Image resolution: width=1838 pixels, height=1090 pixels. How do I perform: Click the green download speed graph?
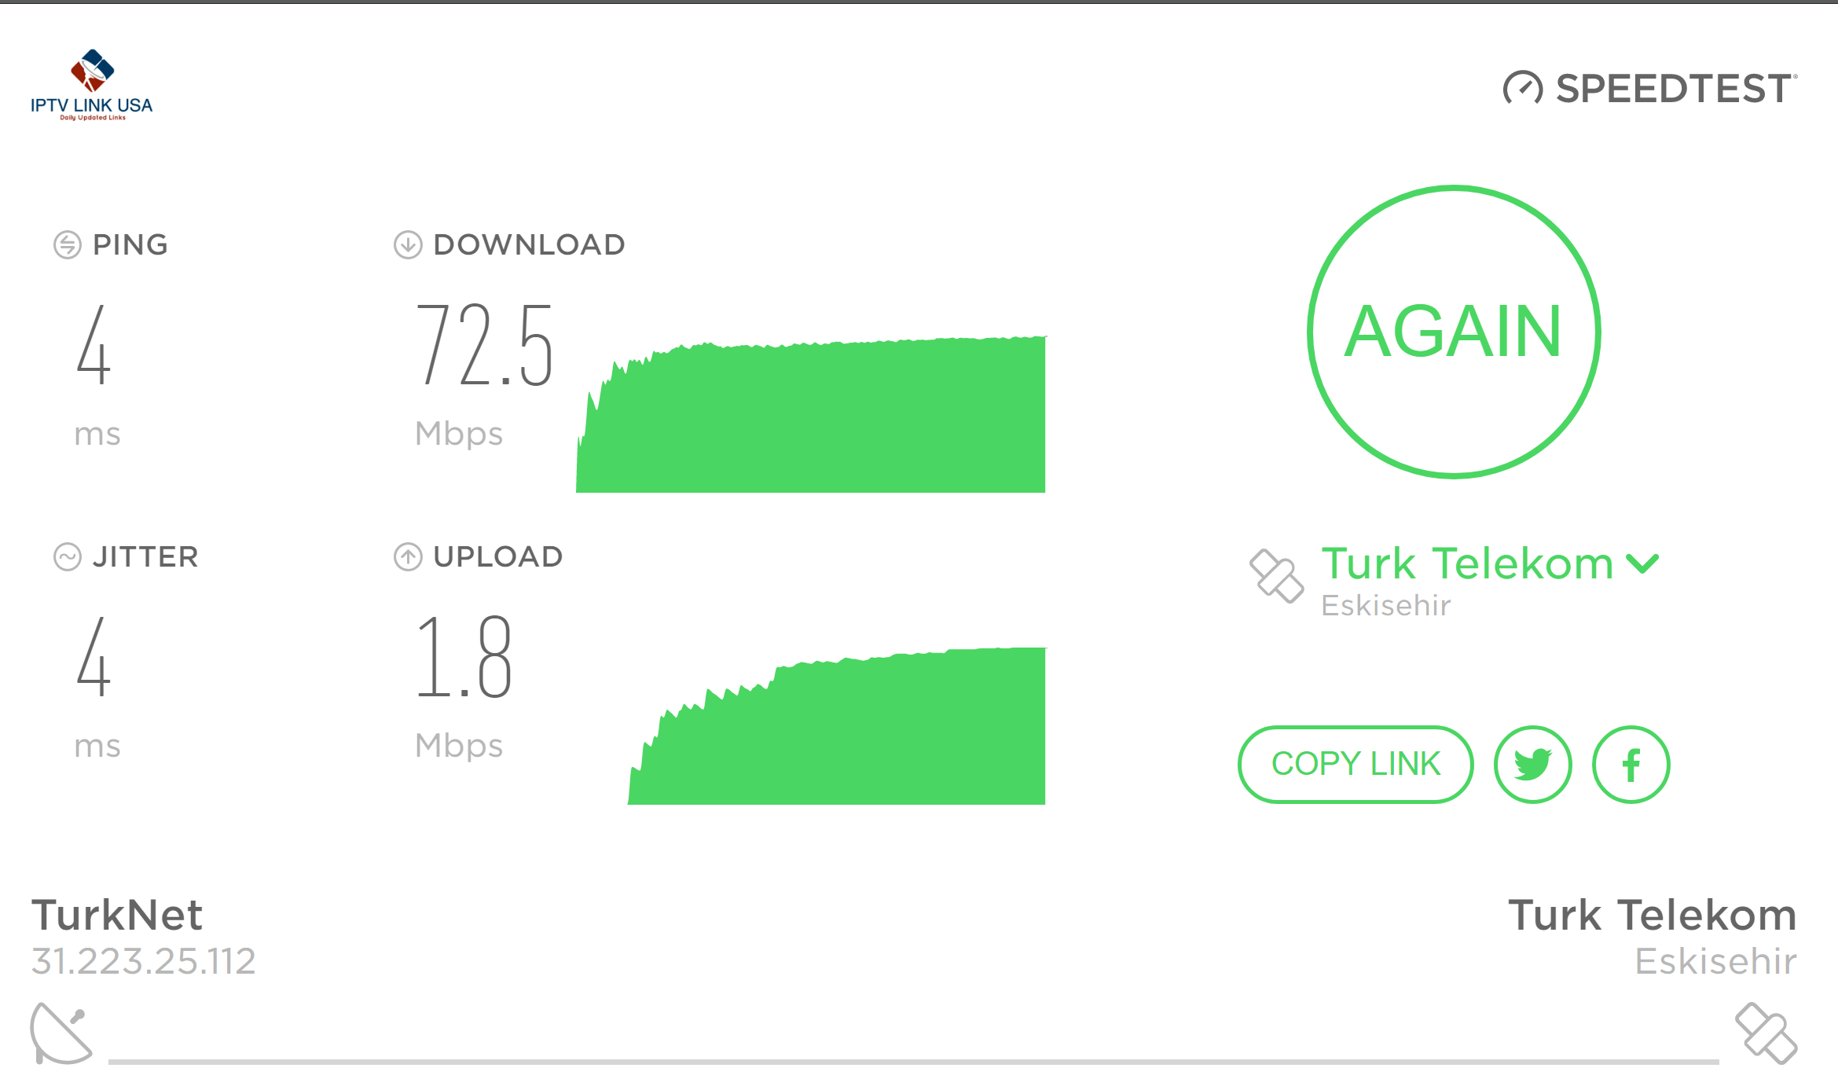pyautogui.click(x=811, y=415)
